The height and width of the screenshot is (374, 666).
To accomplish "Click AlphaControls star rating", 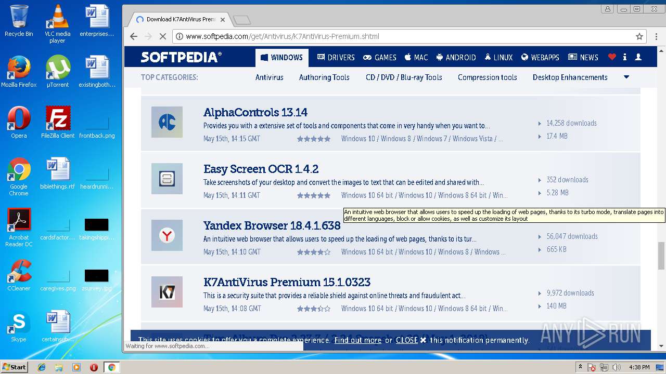I will click(x=314, y=139).
